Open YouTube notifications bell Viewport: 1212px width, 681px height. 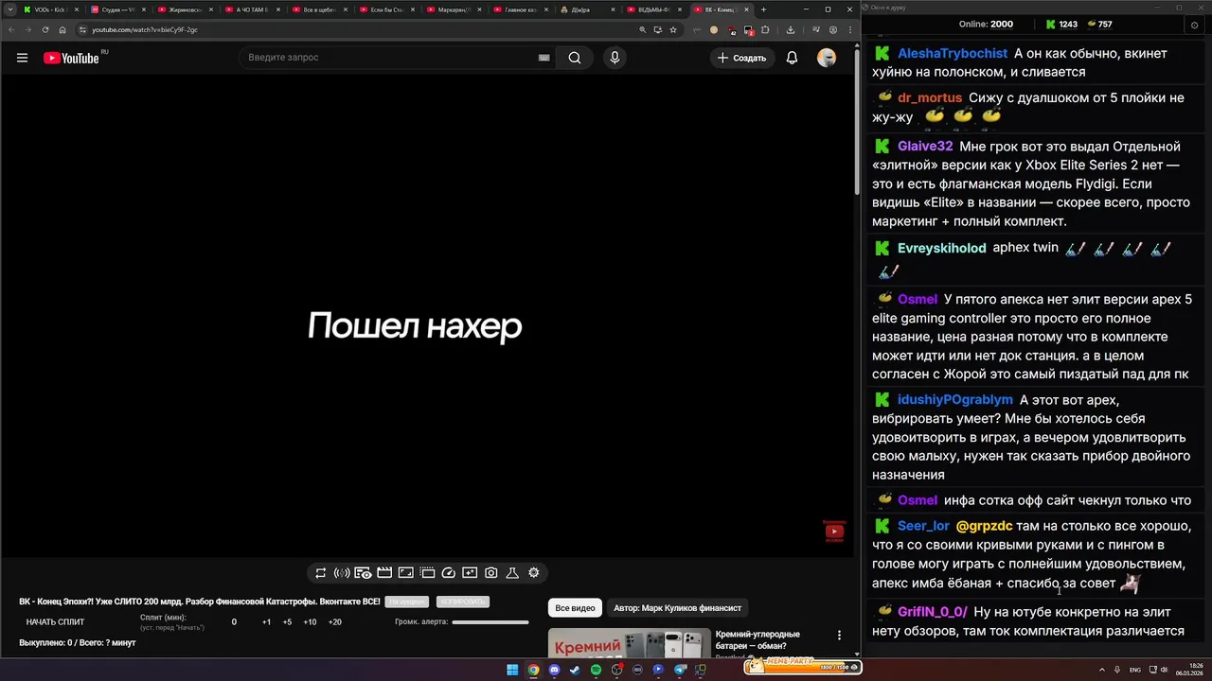[x=792, y=58]
